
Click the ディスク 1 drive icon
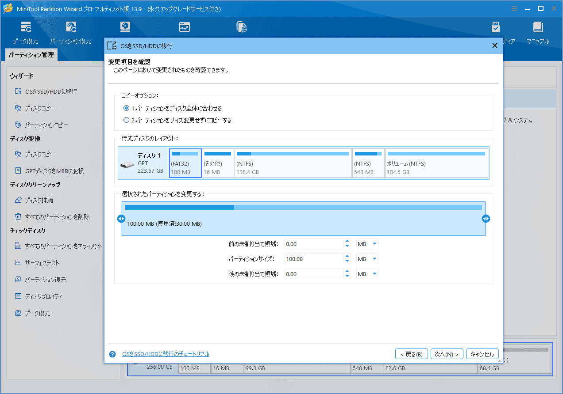(127, 165)
